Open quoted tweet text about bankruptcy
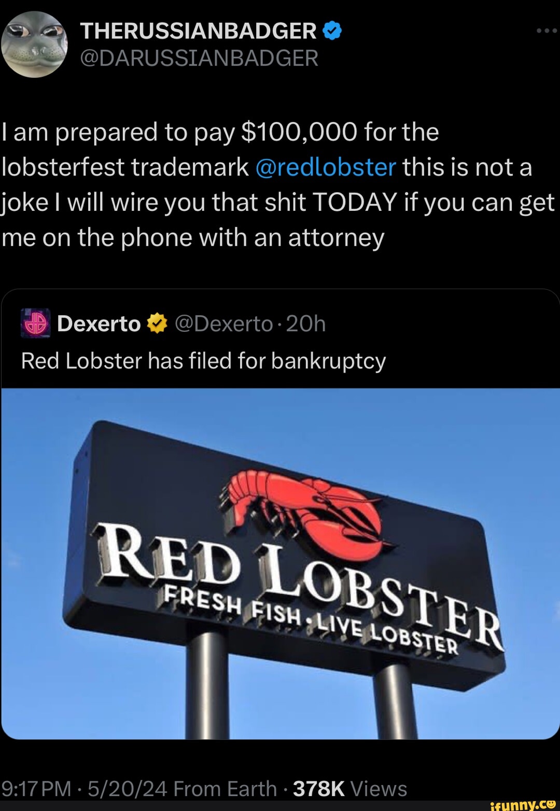 tap(204, 361)
